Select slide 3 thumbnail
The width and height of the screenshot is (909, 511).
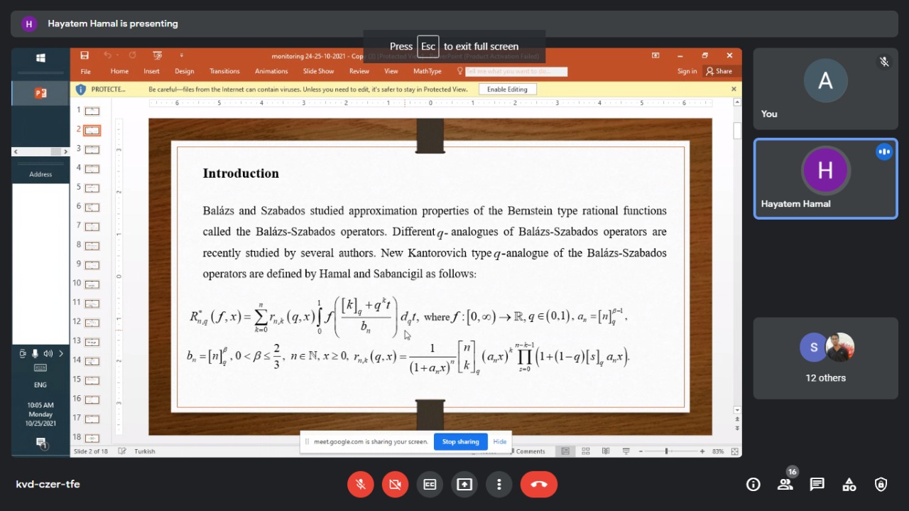point(92,149)
